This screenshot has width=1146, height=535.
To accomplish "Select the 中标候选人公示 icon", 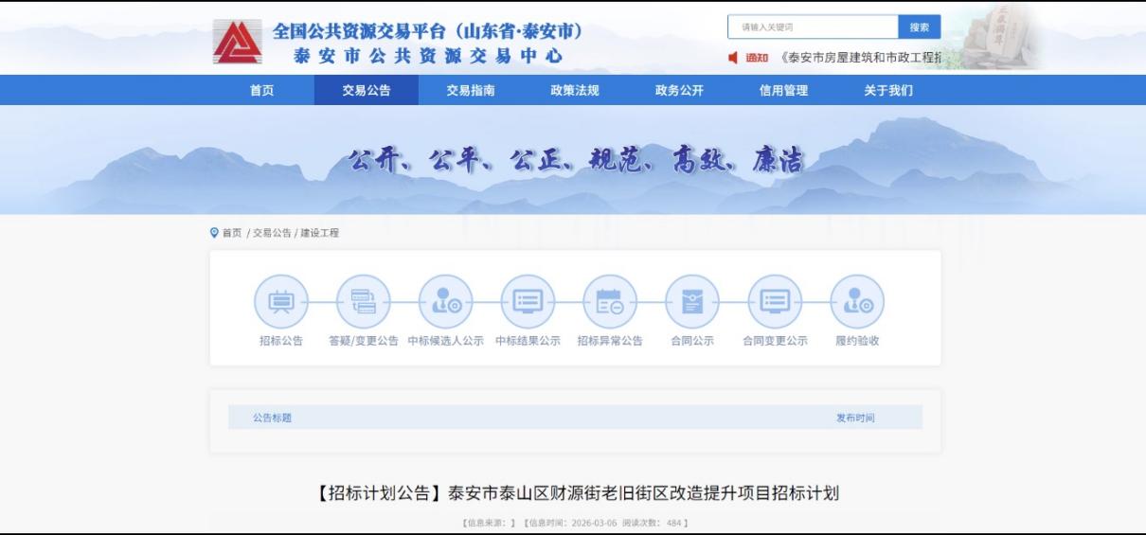I will [x=445, y=302].
